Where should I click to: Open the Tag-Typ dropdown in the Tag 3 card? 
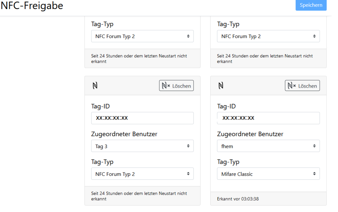142,174
